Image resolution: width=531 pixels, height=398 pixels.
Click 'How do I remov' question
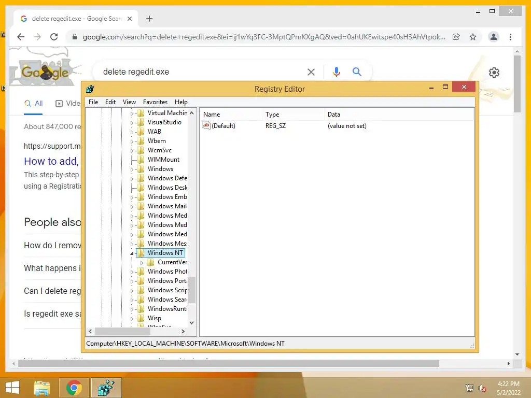click(52, 245)
